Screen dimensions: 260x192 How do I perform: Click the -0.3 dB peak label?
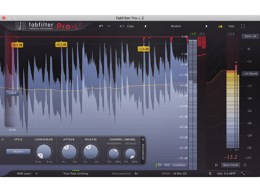click(61, 44)
